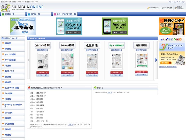Click the 洛タイ新報 title logo
The width and height of the screenshot is (186, 140).
[43, 45]
